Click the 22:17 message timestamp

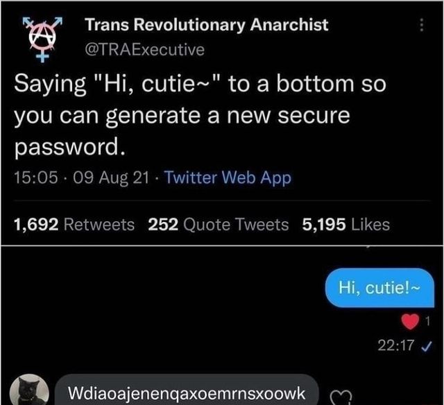click(396, 345)
